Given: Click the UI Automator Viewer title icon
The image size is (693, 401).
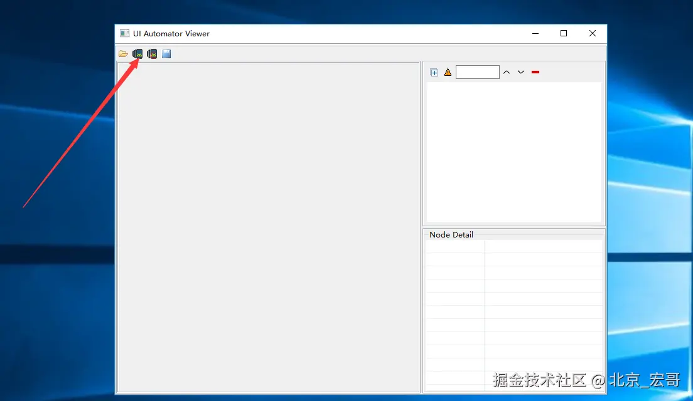Looking at the screenshot, I should (x=125, y=34).
